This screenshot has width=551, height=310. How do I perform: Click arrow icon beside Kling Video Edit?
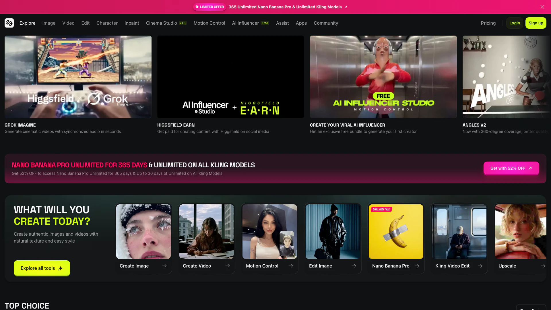(480, 266)
